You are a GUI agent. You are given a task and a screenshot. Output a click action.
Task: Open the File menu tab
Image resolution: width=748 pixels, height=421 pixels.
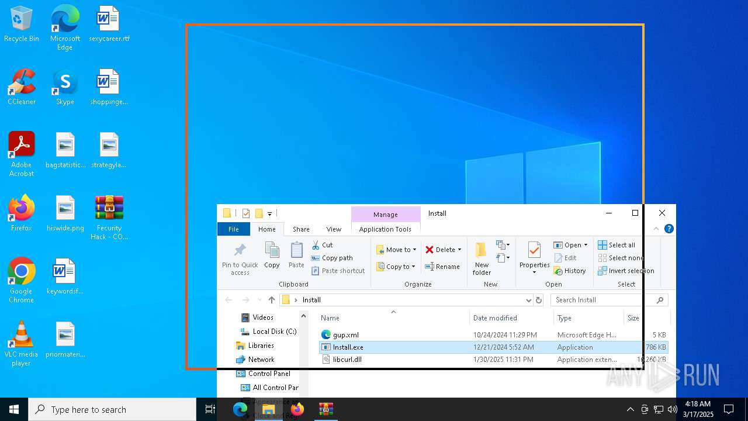(x=233, y=229)
